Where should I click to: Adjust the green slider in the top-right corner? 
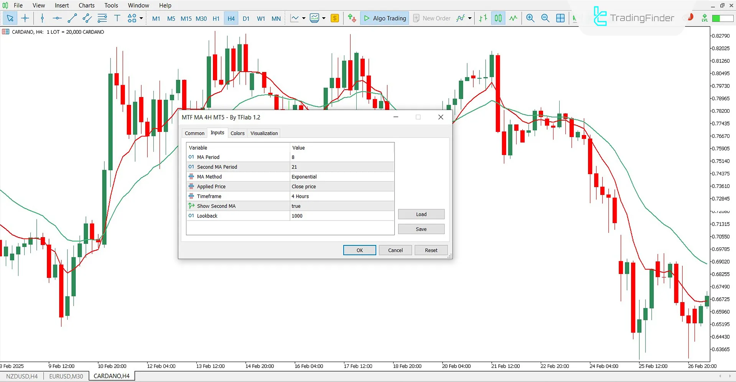723,18
